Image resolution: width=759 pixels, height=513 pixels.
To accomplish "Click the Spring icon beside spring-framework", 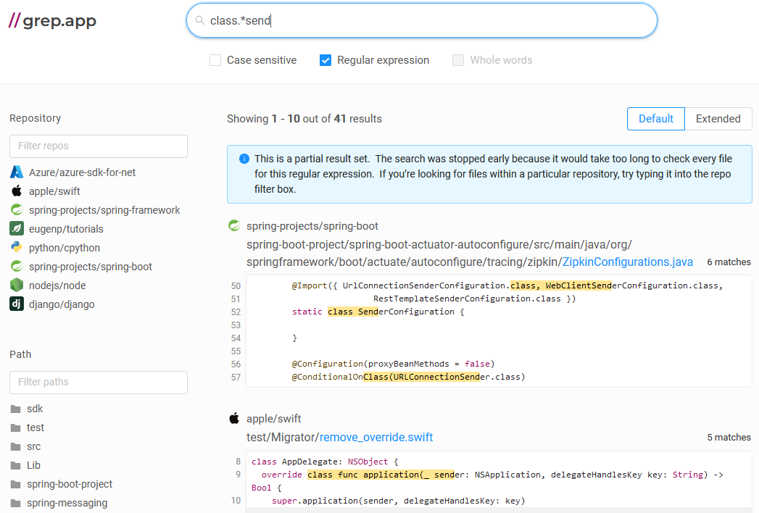I will click(x=17, y=209).
